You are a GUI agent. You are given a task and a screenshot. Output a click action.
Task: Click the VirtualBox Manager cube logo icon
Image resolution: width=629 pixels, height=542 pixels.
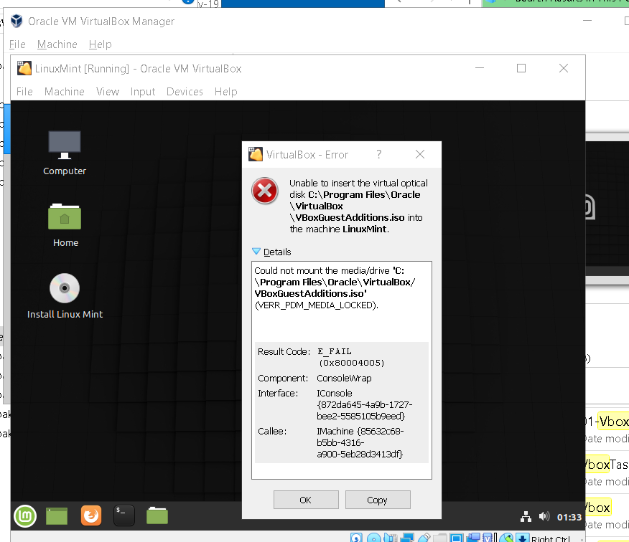tap(17, 21)
